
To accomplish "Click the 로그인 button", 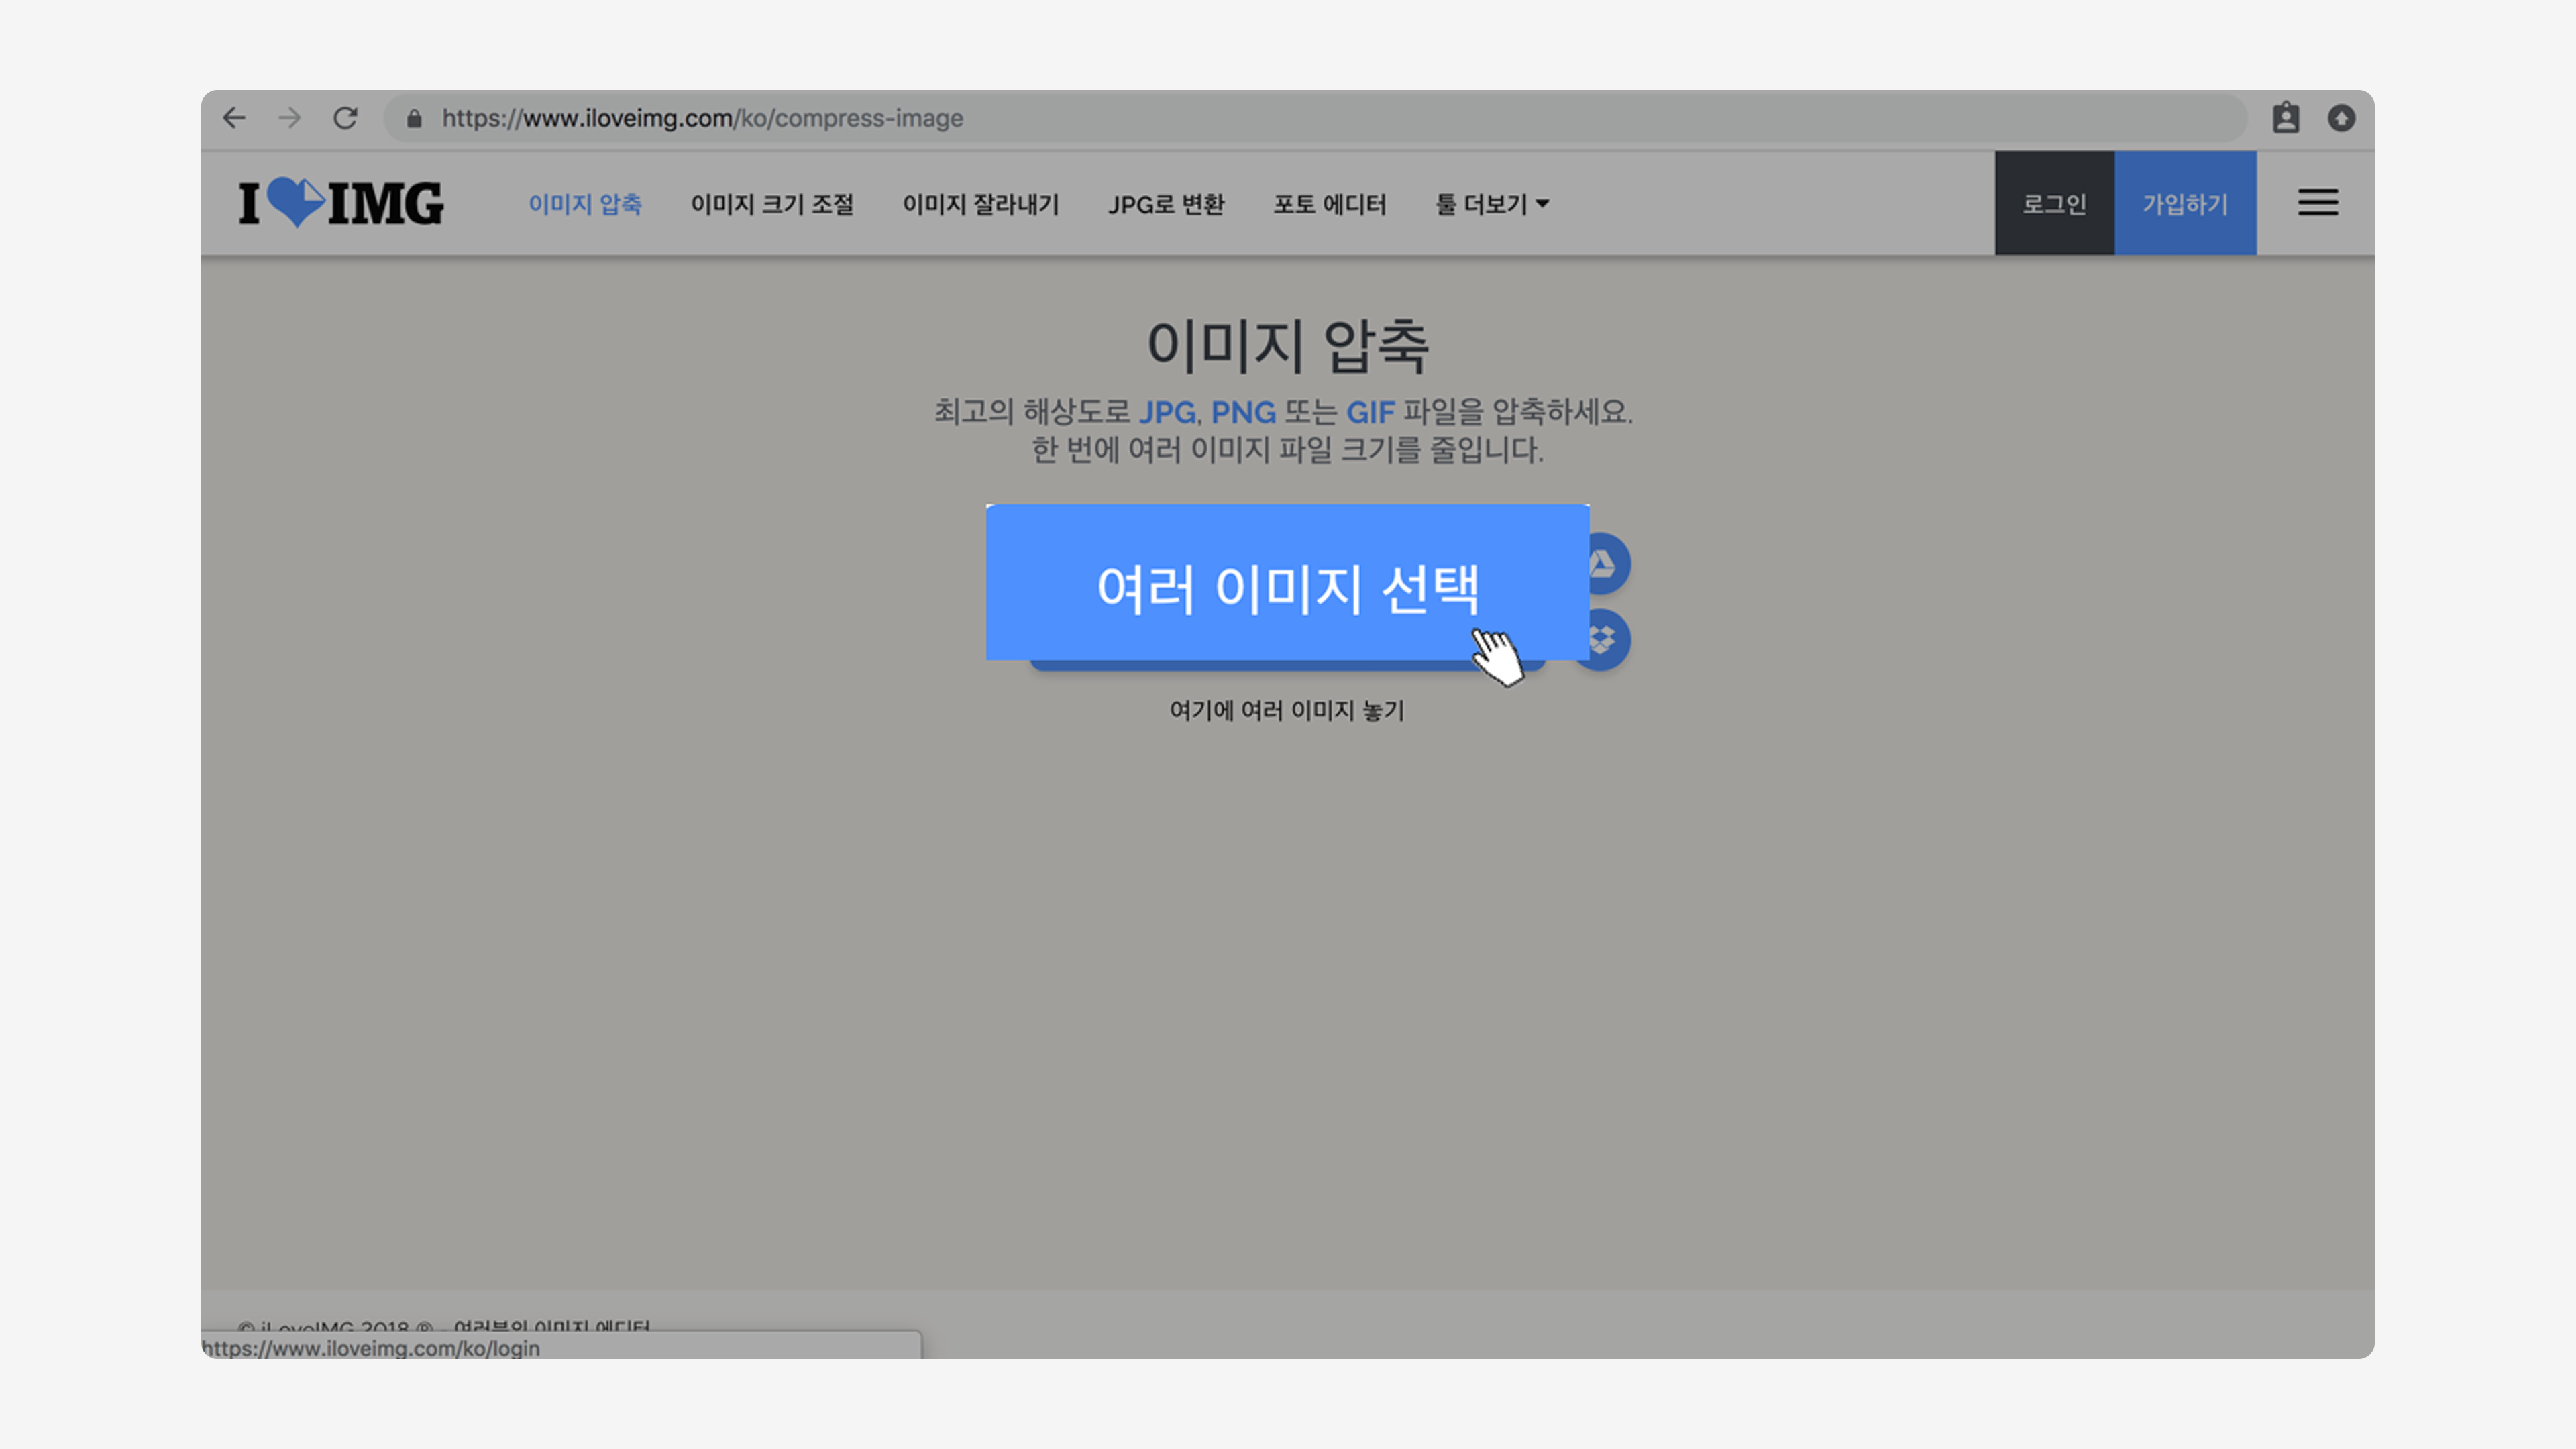I will (x=2054, y=204).
